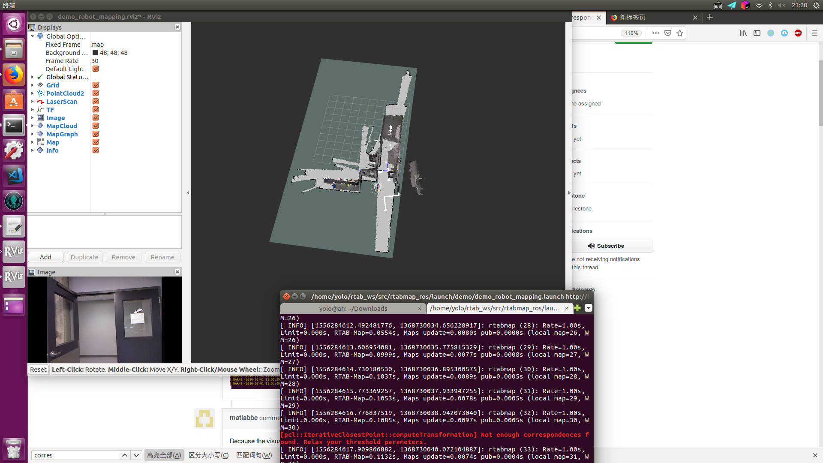Collapse the Global Options section
The image size is (823, 463).
(32, 36)
